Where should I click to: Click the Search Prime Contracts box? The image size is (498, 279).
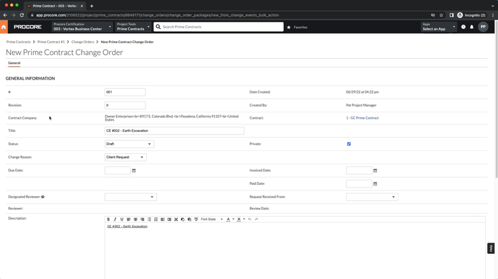[x=218, y=27]
